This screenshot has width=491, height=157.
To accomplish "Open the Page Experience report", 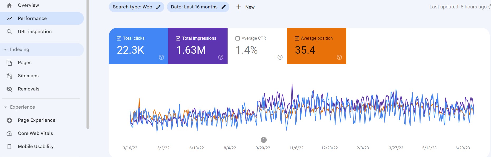I will tap(36, 120).
